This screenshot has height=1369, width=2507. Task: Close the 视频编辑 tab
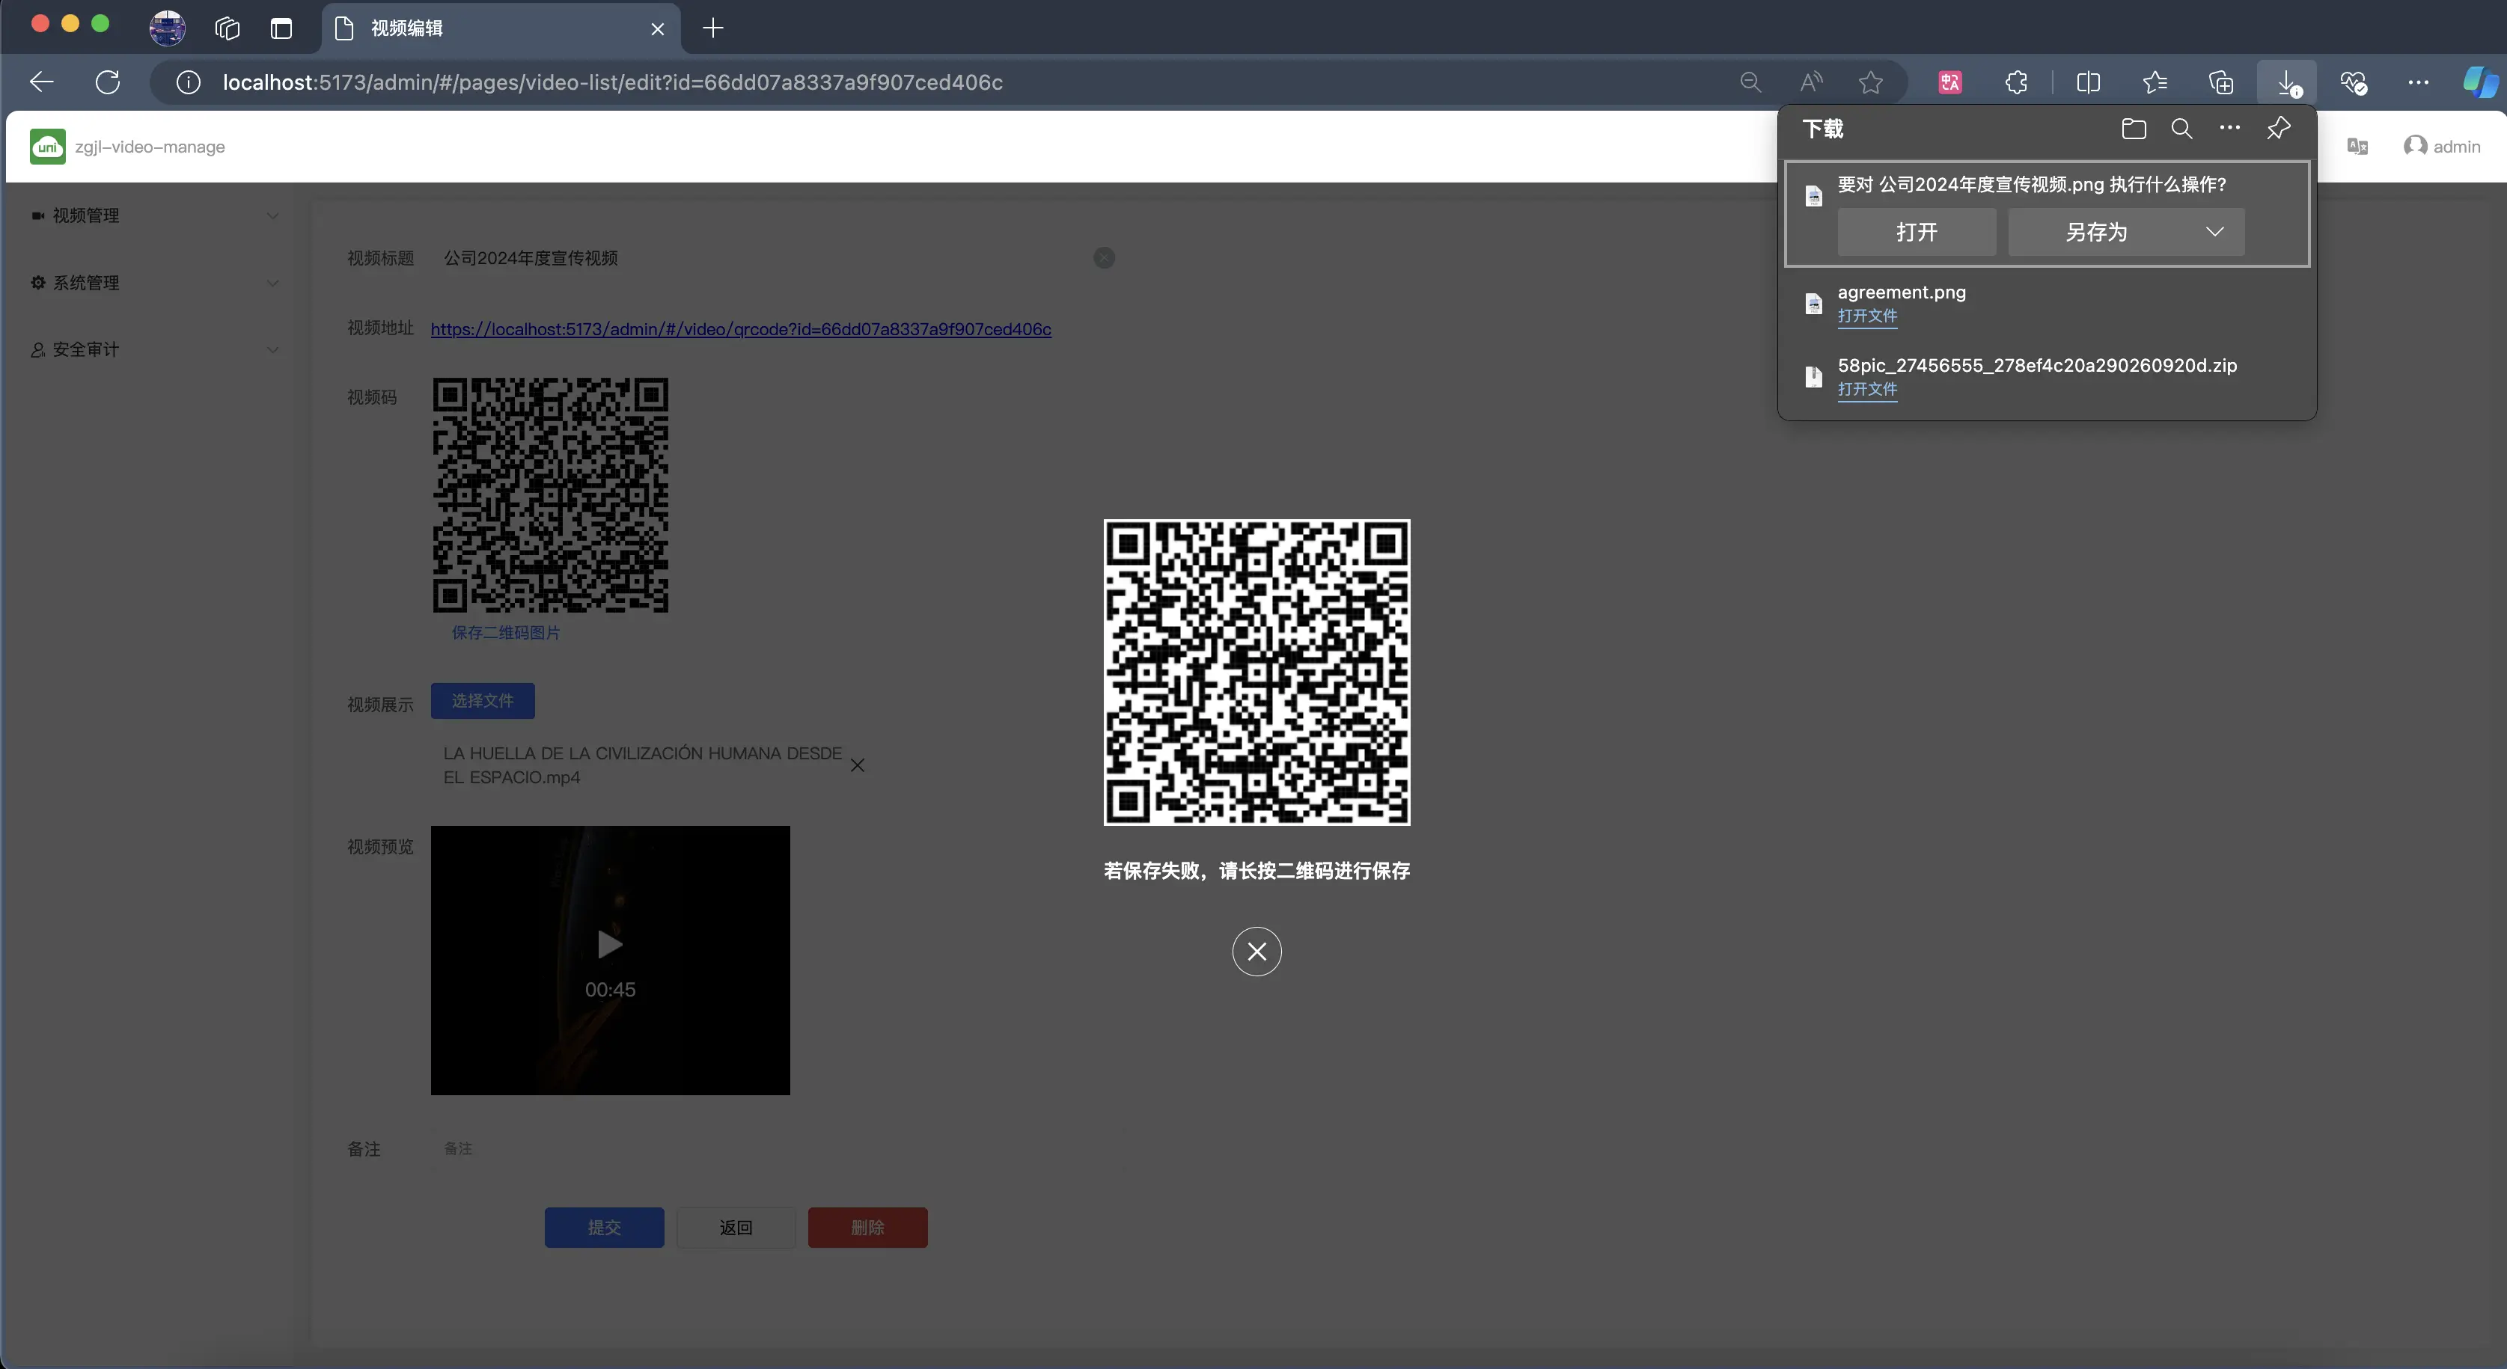(658, 29)
